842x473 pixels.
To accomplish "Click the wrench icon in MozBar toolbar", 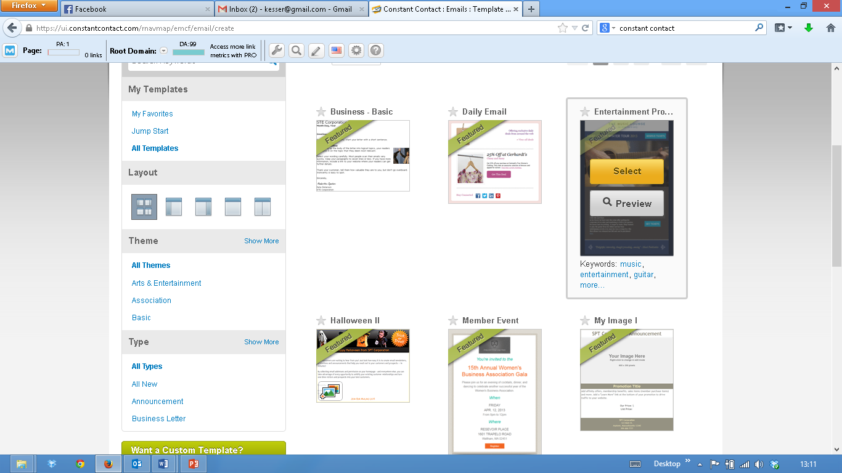I will (277, 51).
